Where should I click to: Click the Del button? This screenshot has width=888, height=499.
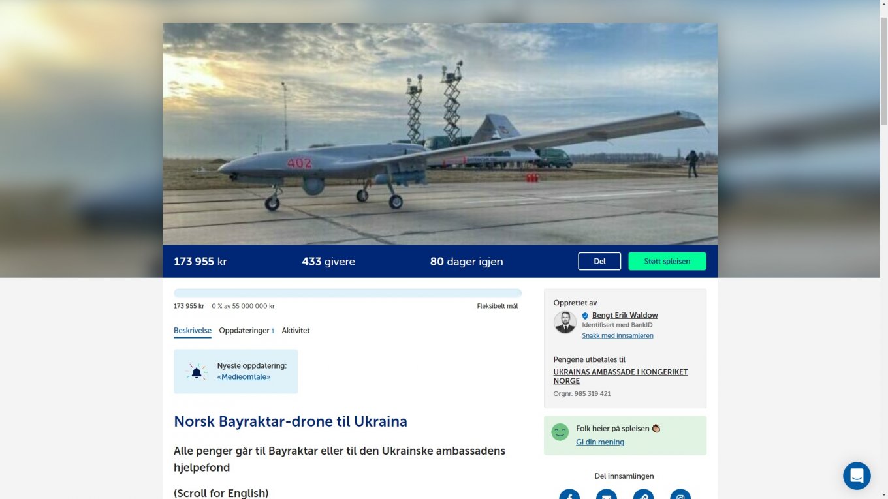click(599, 261)
